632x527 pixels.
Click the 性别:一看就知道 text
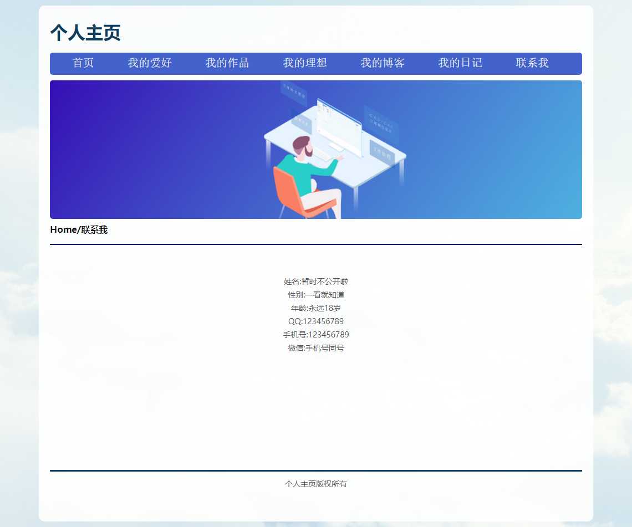[316, 295]
